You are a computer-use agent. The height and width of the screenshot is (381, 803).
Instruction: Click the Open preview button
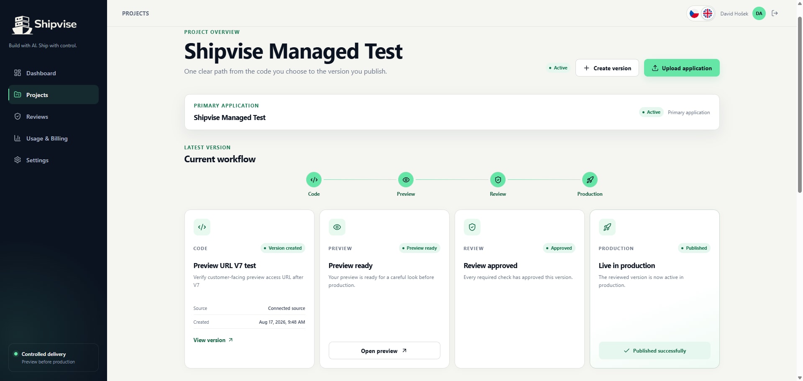click(384, 350)
